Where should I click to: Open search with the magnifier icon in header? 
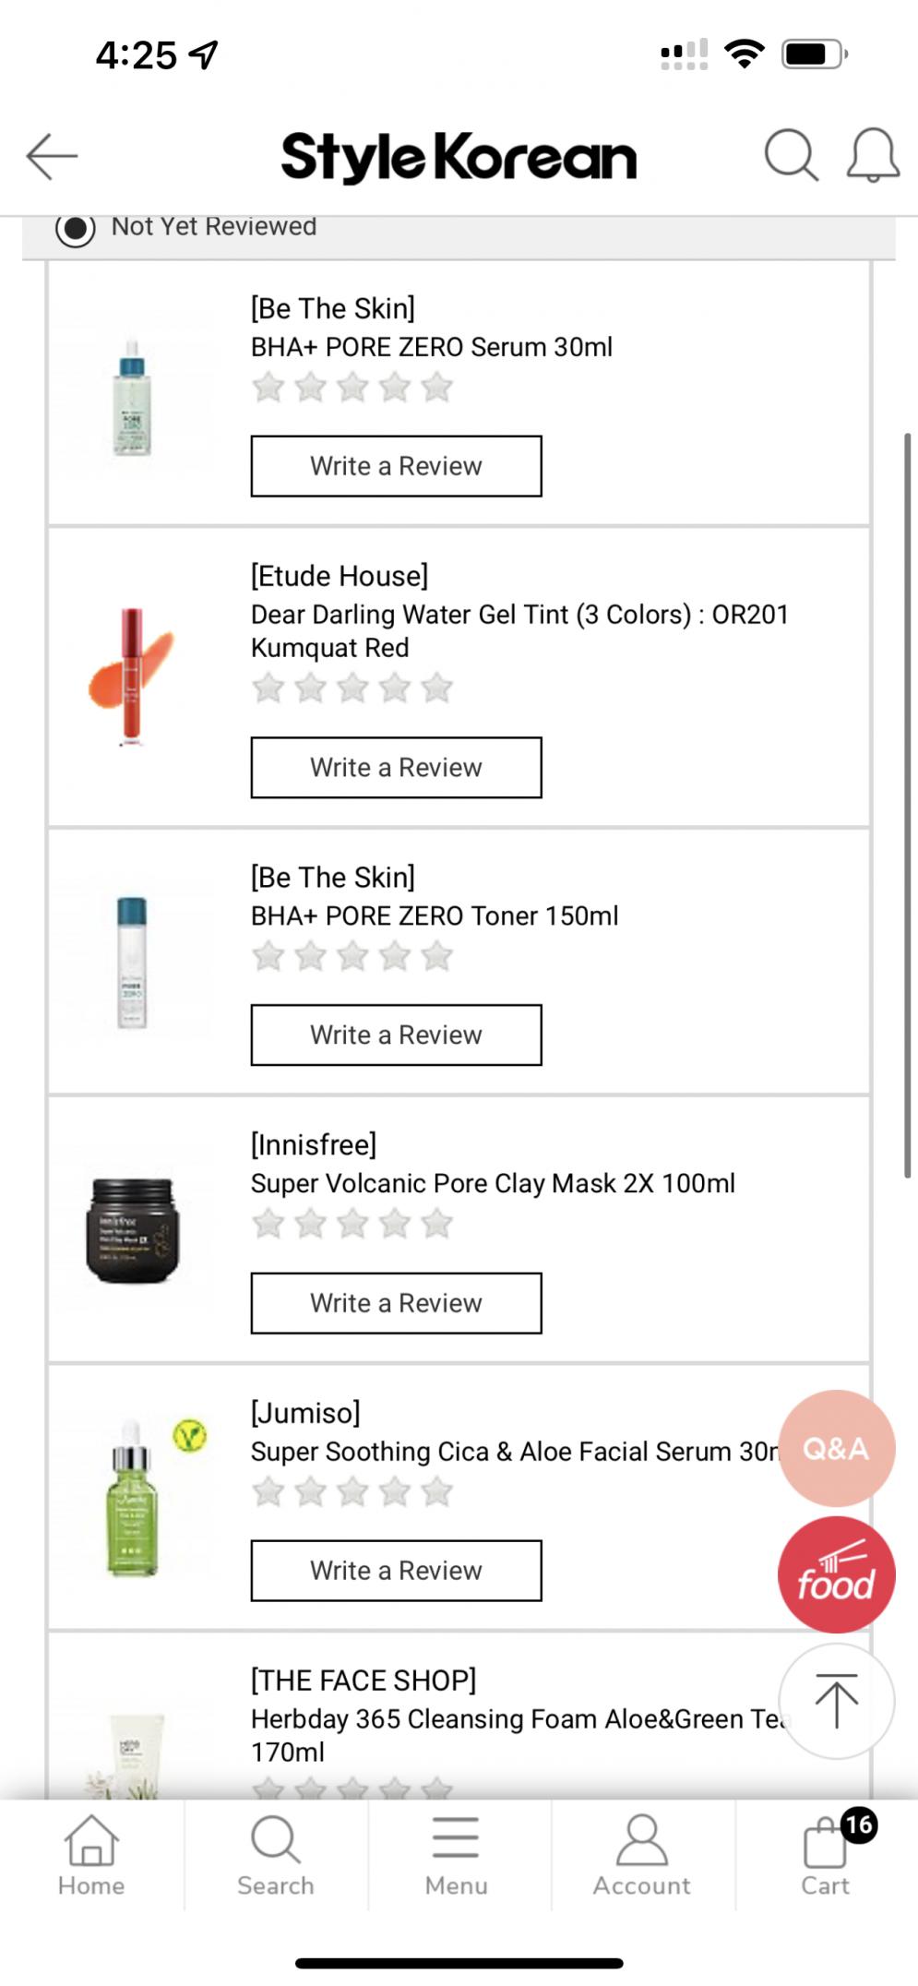click(791, 155)
